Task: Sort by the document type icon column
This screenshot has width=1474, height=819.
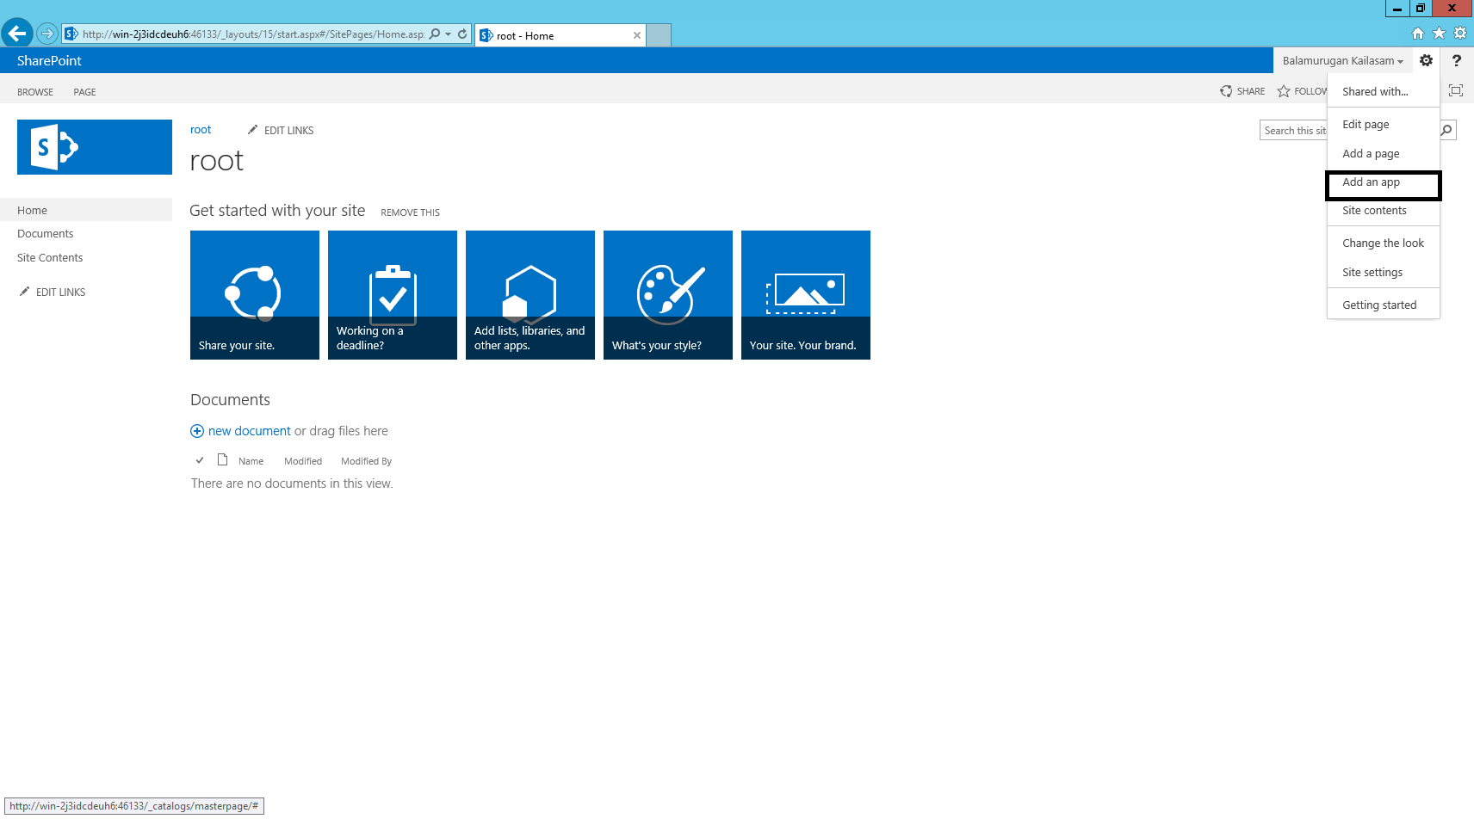Action: 222,459
